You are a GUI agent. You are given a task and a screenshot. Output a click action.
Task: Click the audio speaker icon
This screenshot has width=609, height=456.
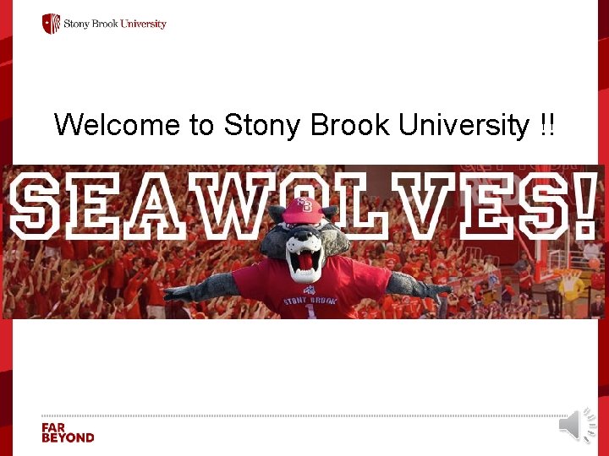click(x=577, y=425)
